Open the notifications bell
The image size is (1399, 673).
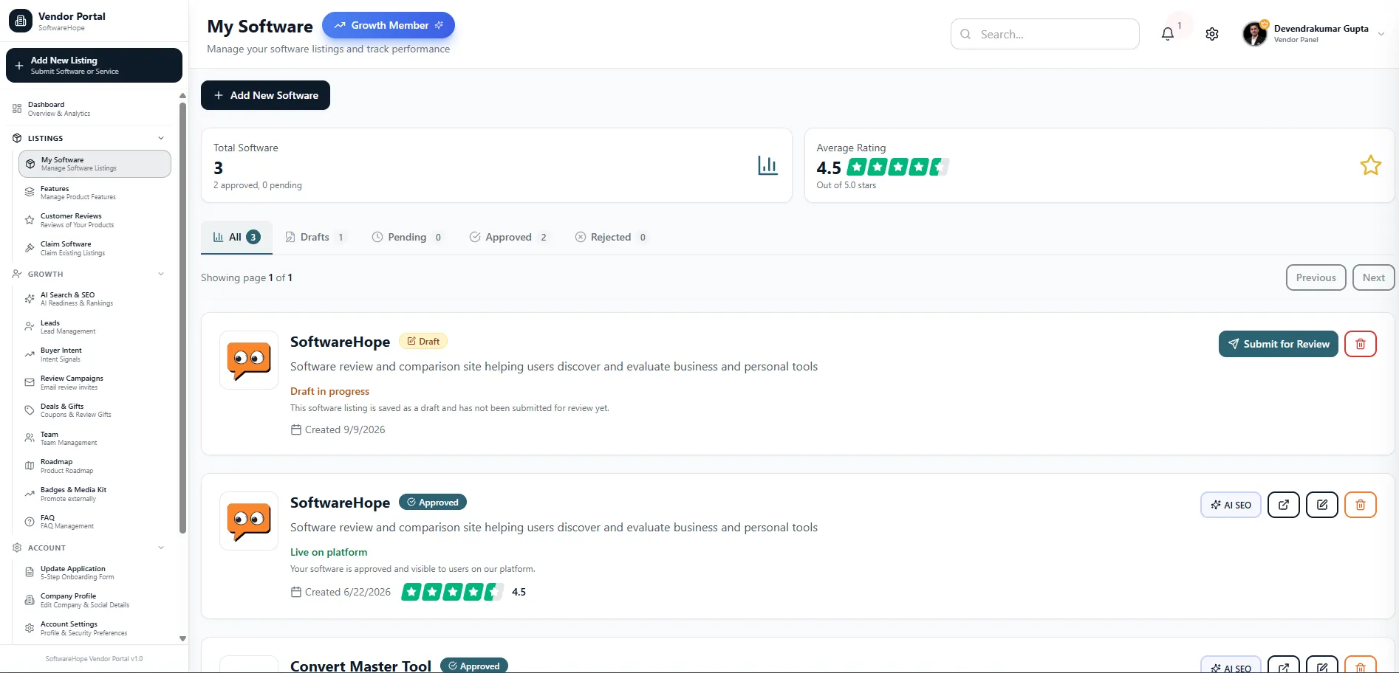pos(1167,34)
